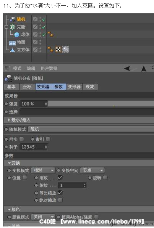Open the 颜色模式 dropdown showing 关闭

43,217
